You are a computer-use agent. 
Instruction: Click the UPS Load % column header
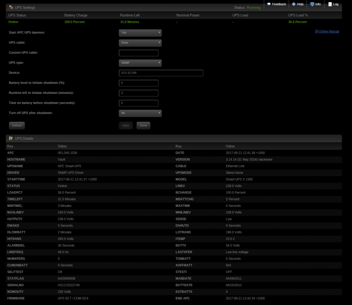298,15
